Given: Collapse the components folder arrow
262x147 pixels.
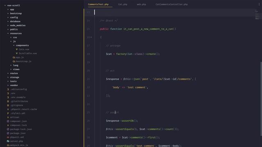Looking at the screenshot, I should [x=14, y=45].
